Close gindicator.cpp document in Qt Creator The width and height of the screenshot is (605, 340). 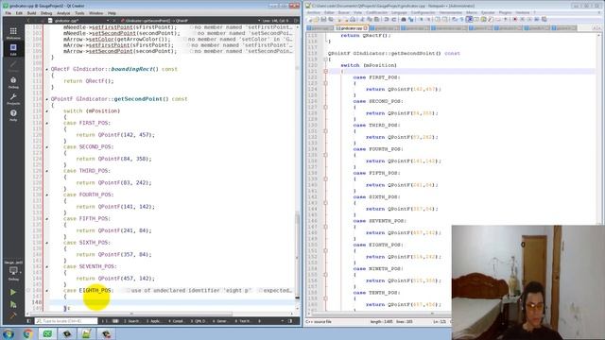point(113,21)
